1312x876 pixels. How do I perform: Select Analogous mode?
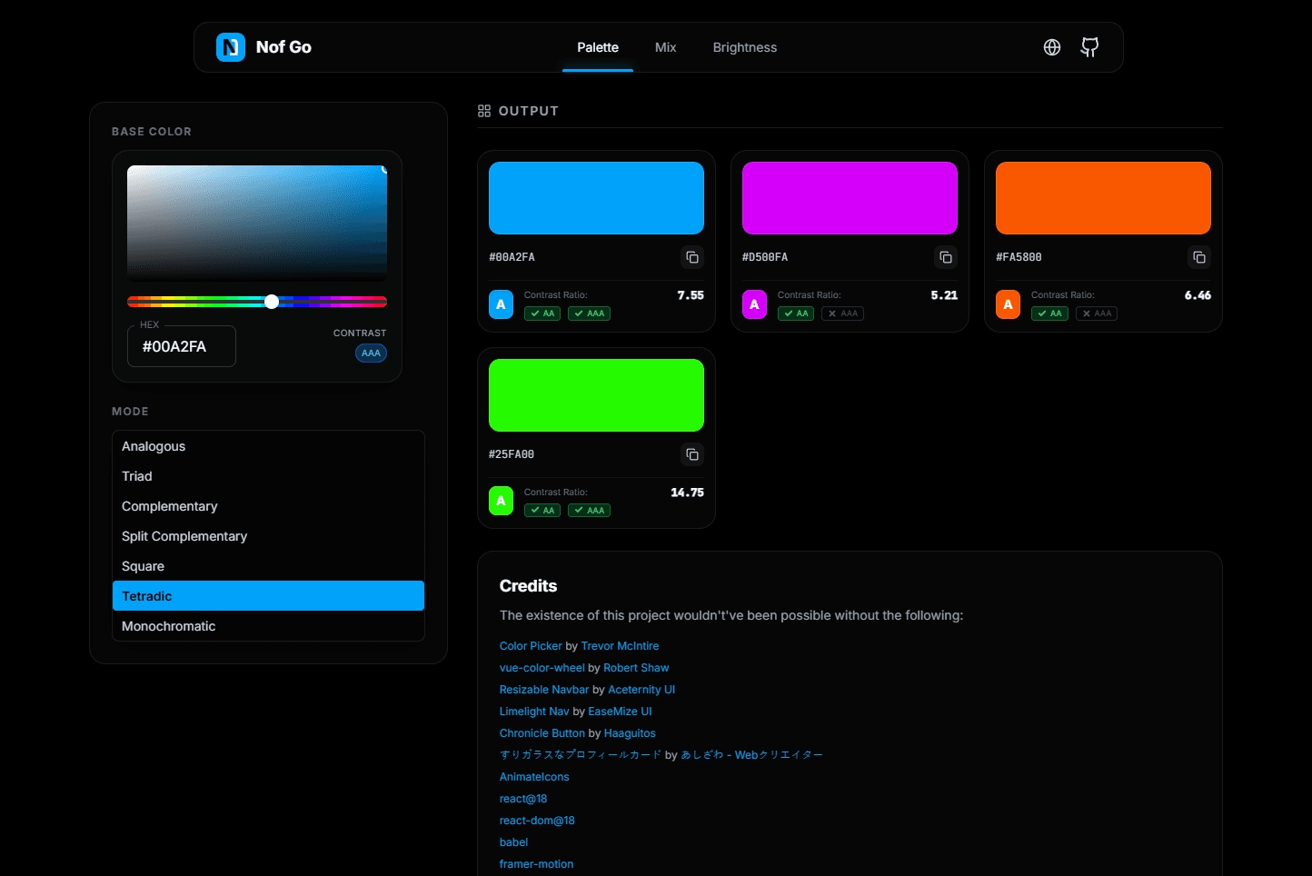coord(154,446)
